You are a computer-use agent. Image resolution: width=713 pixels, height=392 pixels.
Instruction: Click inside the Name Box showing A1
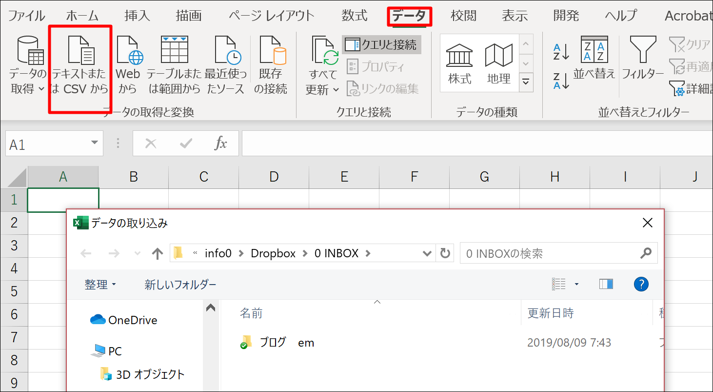tap(46, 144)
